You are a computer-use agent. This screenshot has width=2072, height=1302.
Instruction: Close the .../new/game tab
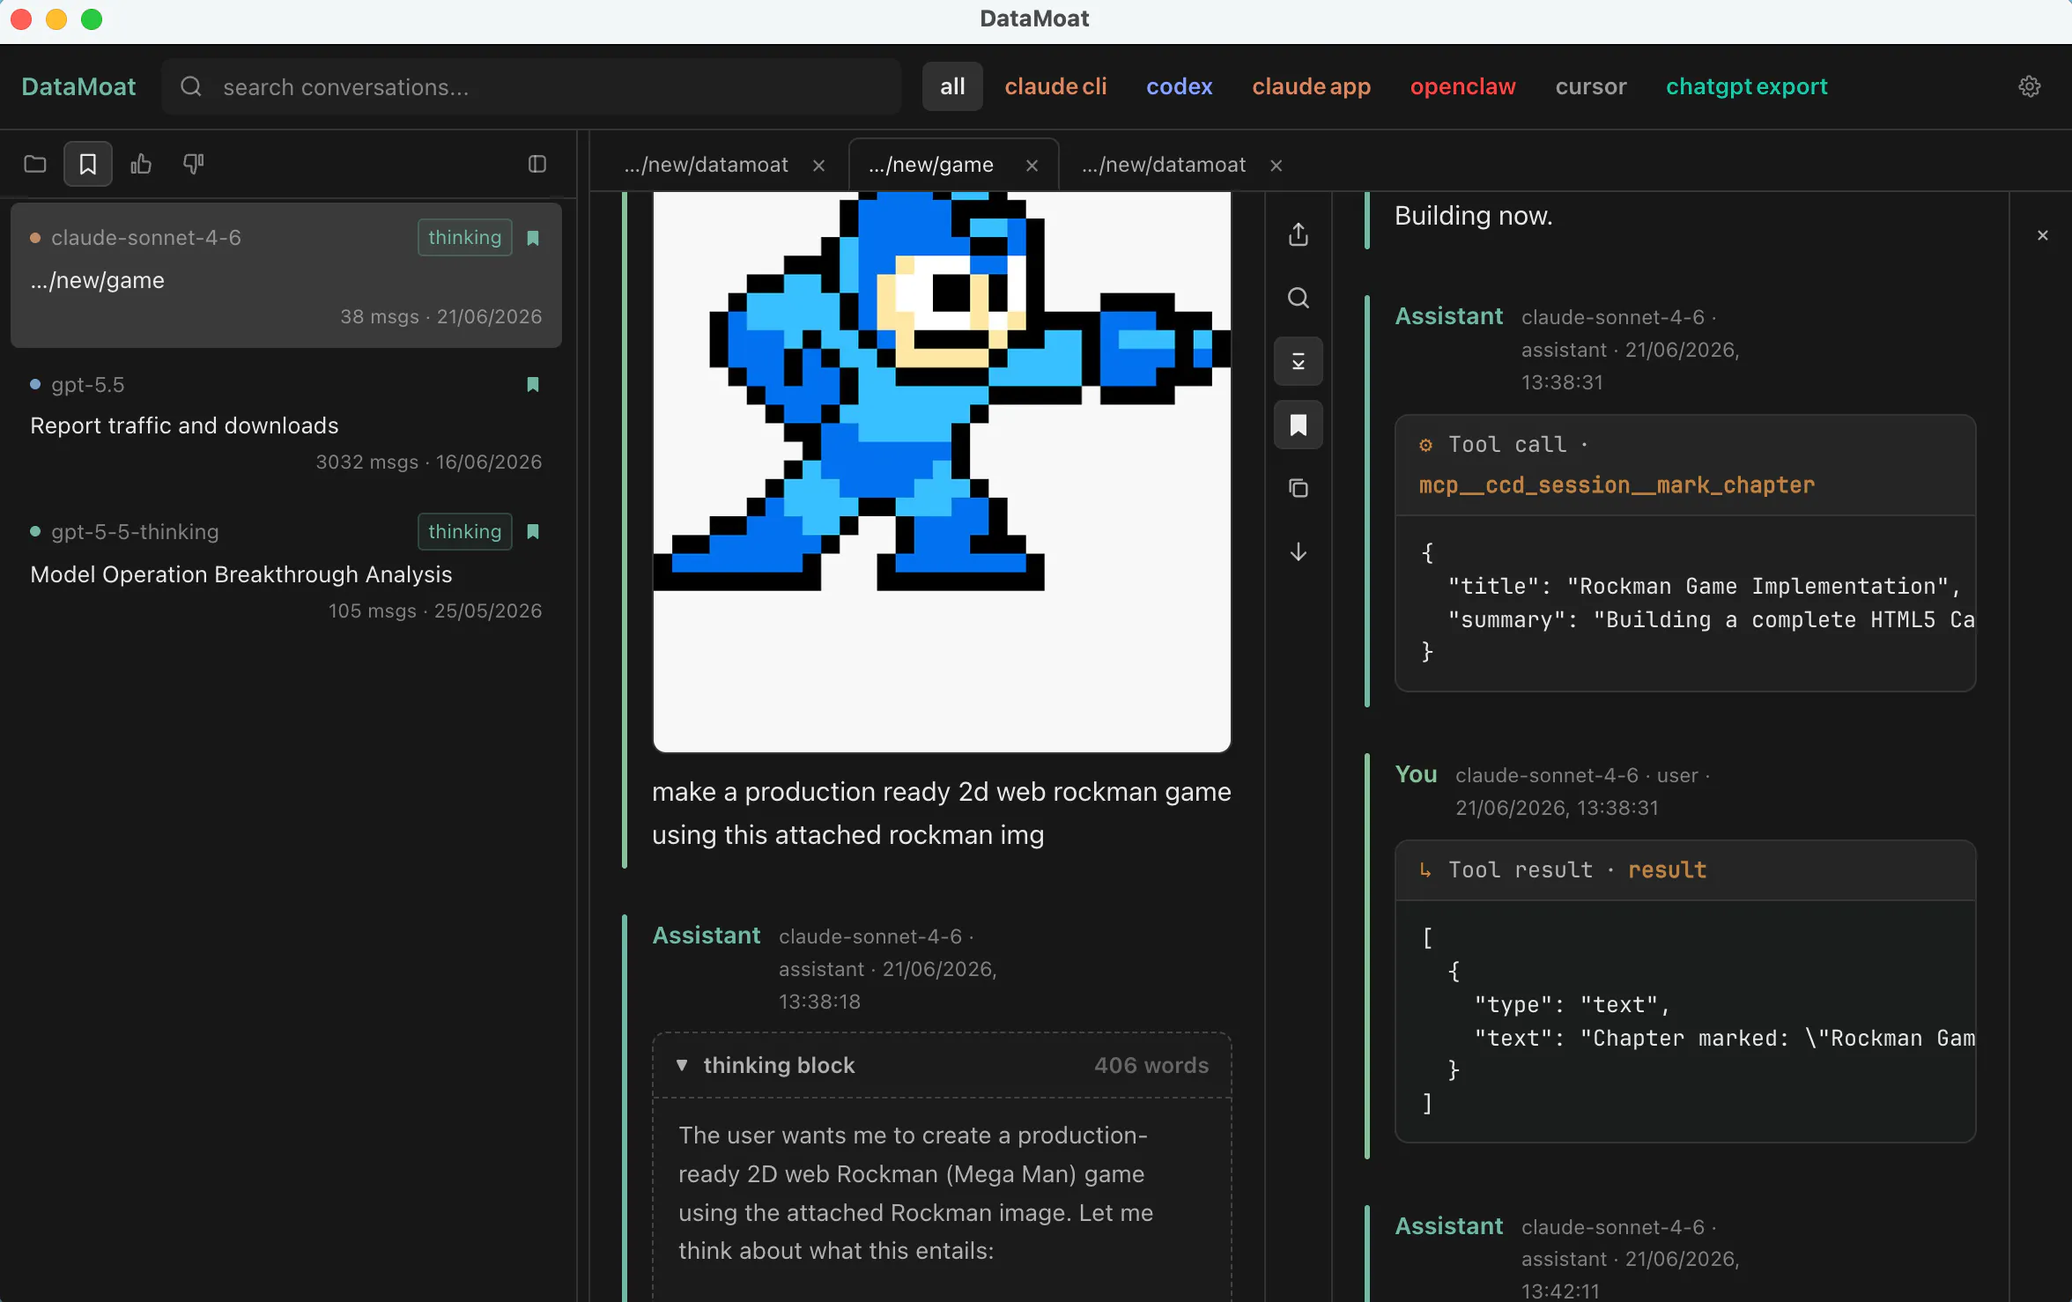[1032, 166]
